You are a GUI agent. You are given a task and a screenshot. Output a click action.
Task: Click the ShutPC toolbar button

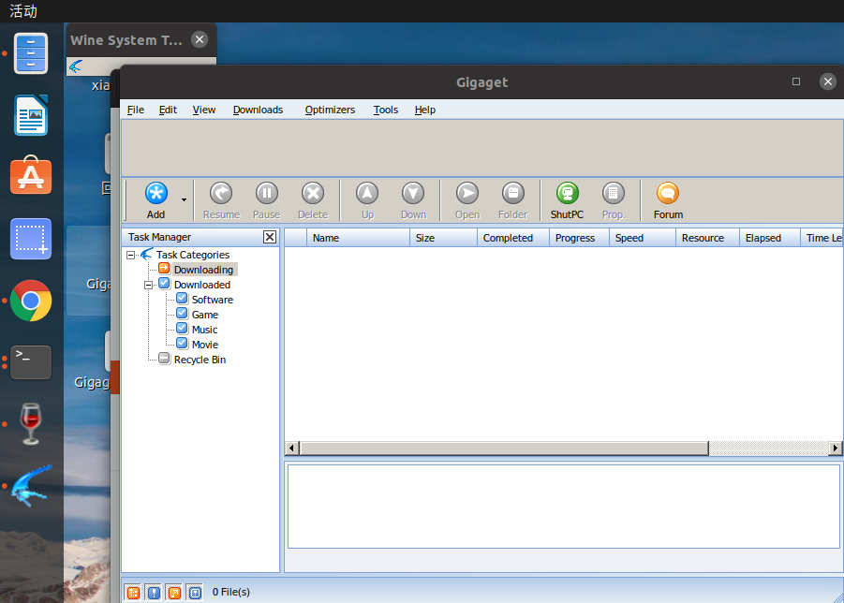(567, 200)
